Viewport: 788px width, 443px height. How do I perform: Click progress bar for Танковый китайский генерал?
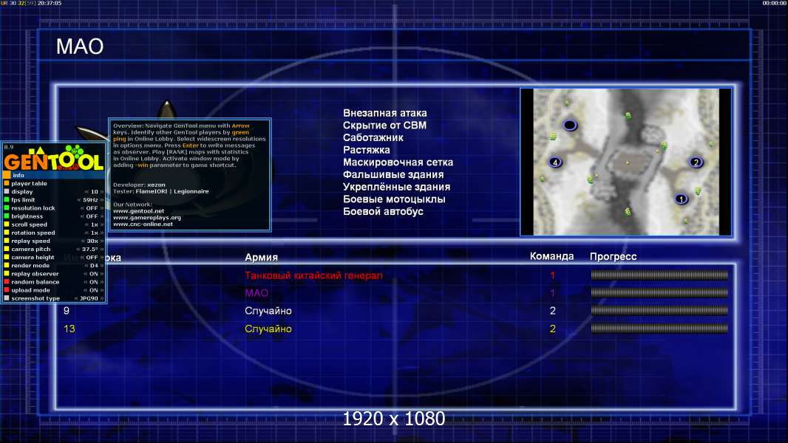coord(659,275)
